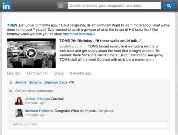Open Marleen Holtkamp's name link
Viewport: 178px width, 135px height.
(39, 111)
